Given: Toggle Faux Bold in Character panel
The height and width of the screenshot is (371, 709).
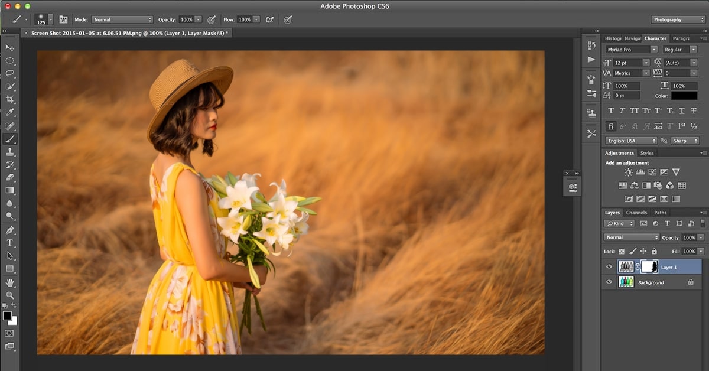Looking at the screenshot, I should coord(611,110).
